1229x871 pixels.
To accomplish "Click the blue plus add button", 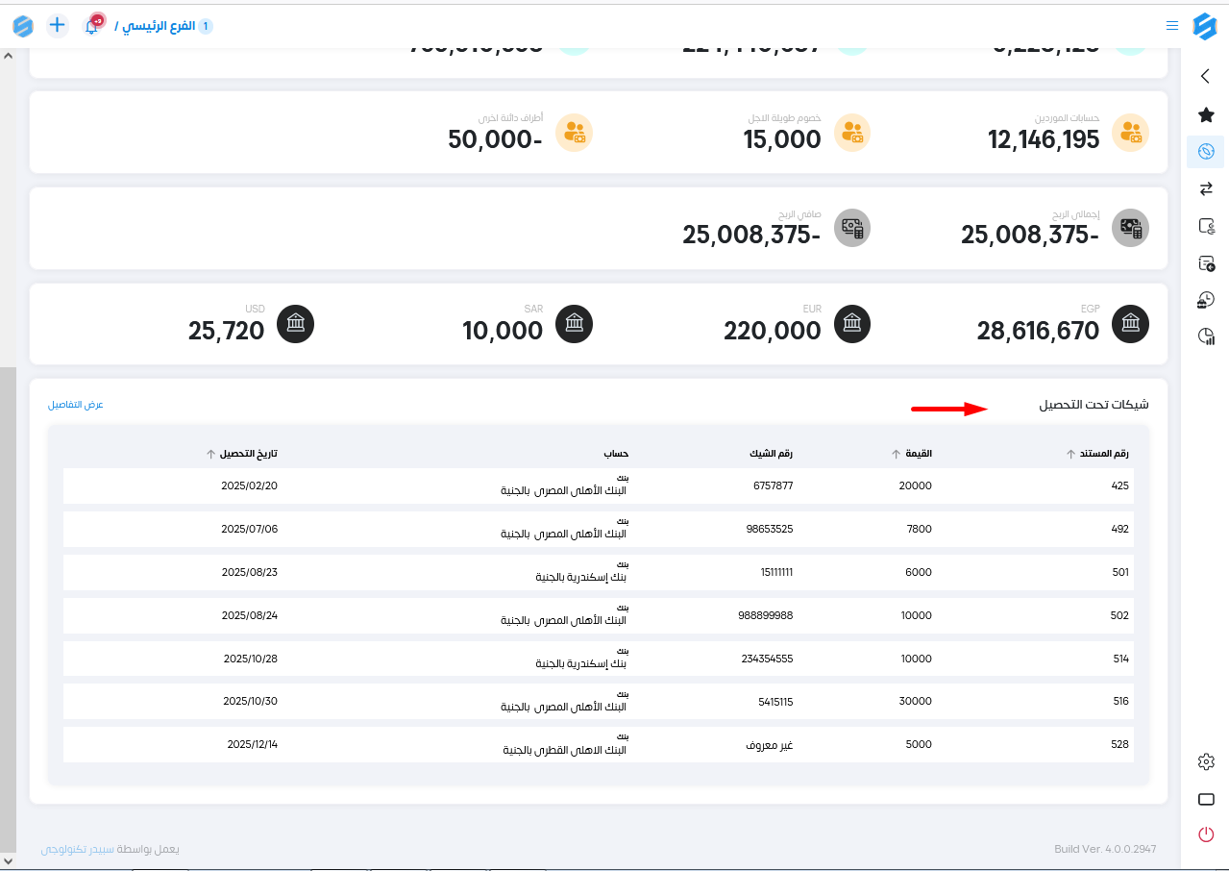I will click(x=58, y=26).
